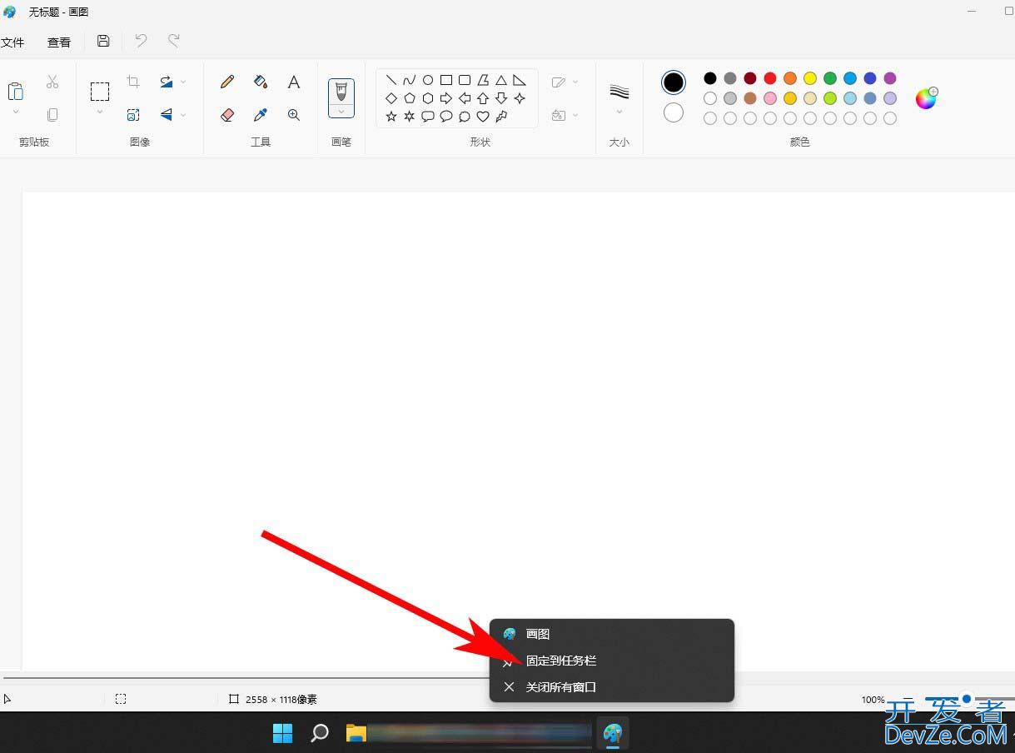Activate the Text tool
The width and height of the screenshot is (1015, 753).
pos(294,82)
